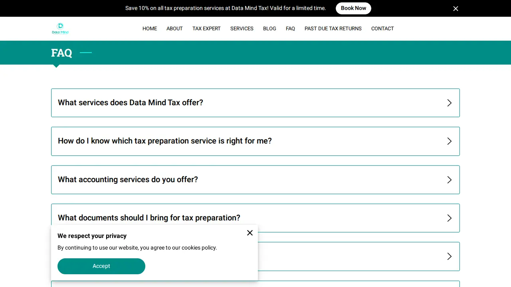Open PAST DUE TAX RETURNS page
The height and width of the screenshot is (287, 511).
[333, 29]
